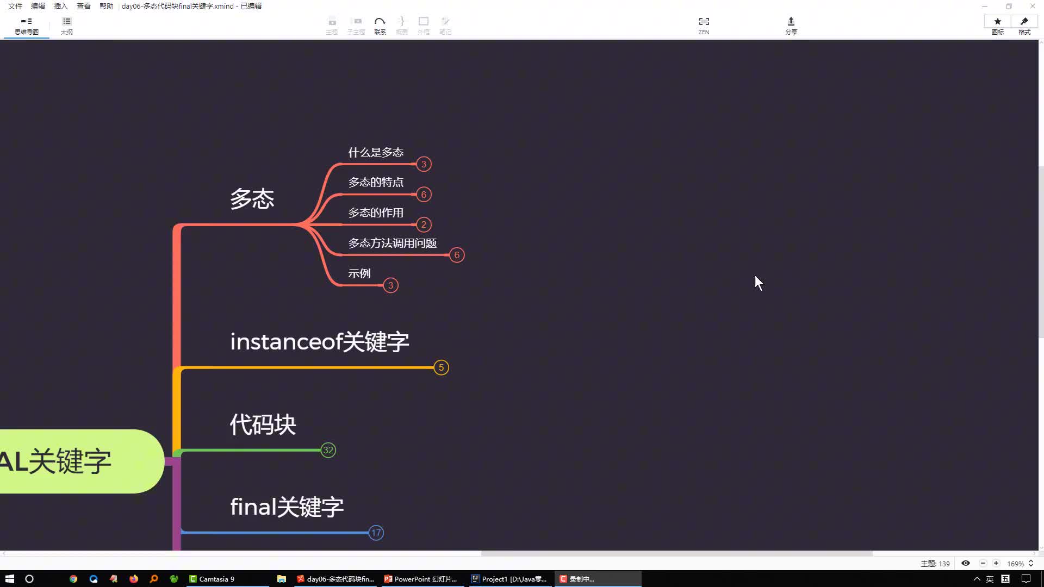Select the 多态的作用 subtopic
Viewport: 1044px width, 587px height.
click(x=376, y=213)
